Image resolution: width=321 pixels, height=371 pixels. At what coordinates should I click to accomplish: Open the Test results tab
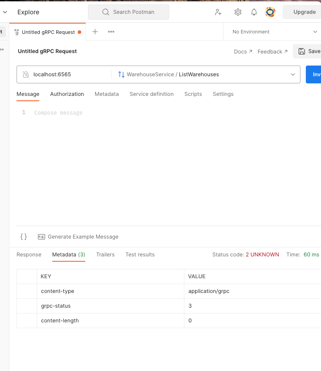tap(140, 255)
